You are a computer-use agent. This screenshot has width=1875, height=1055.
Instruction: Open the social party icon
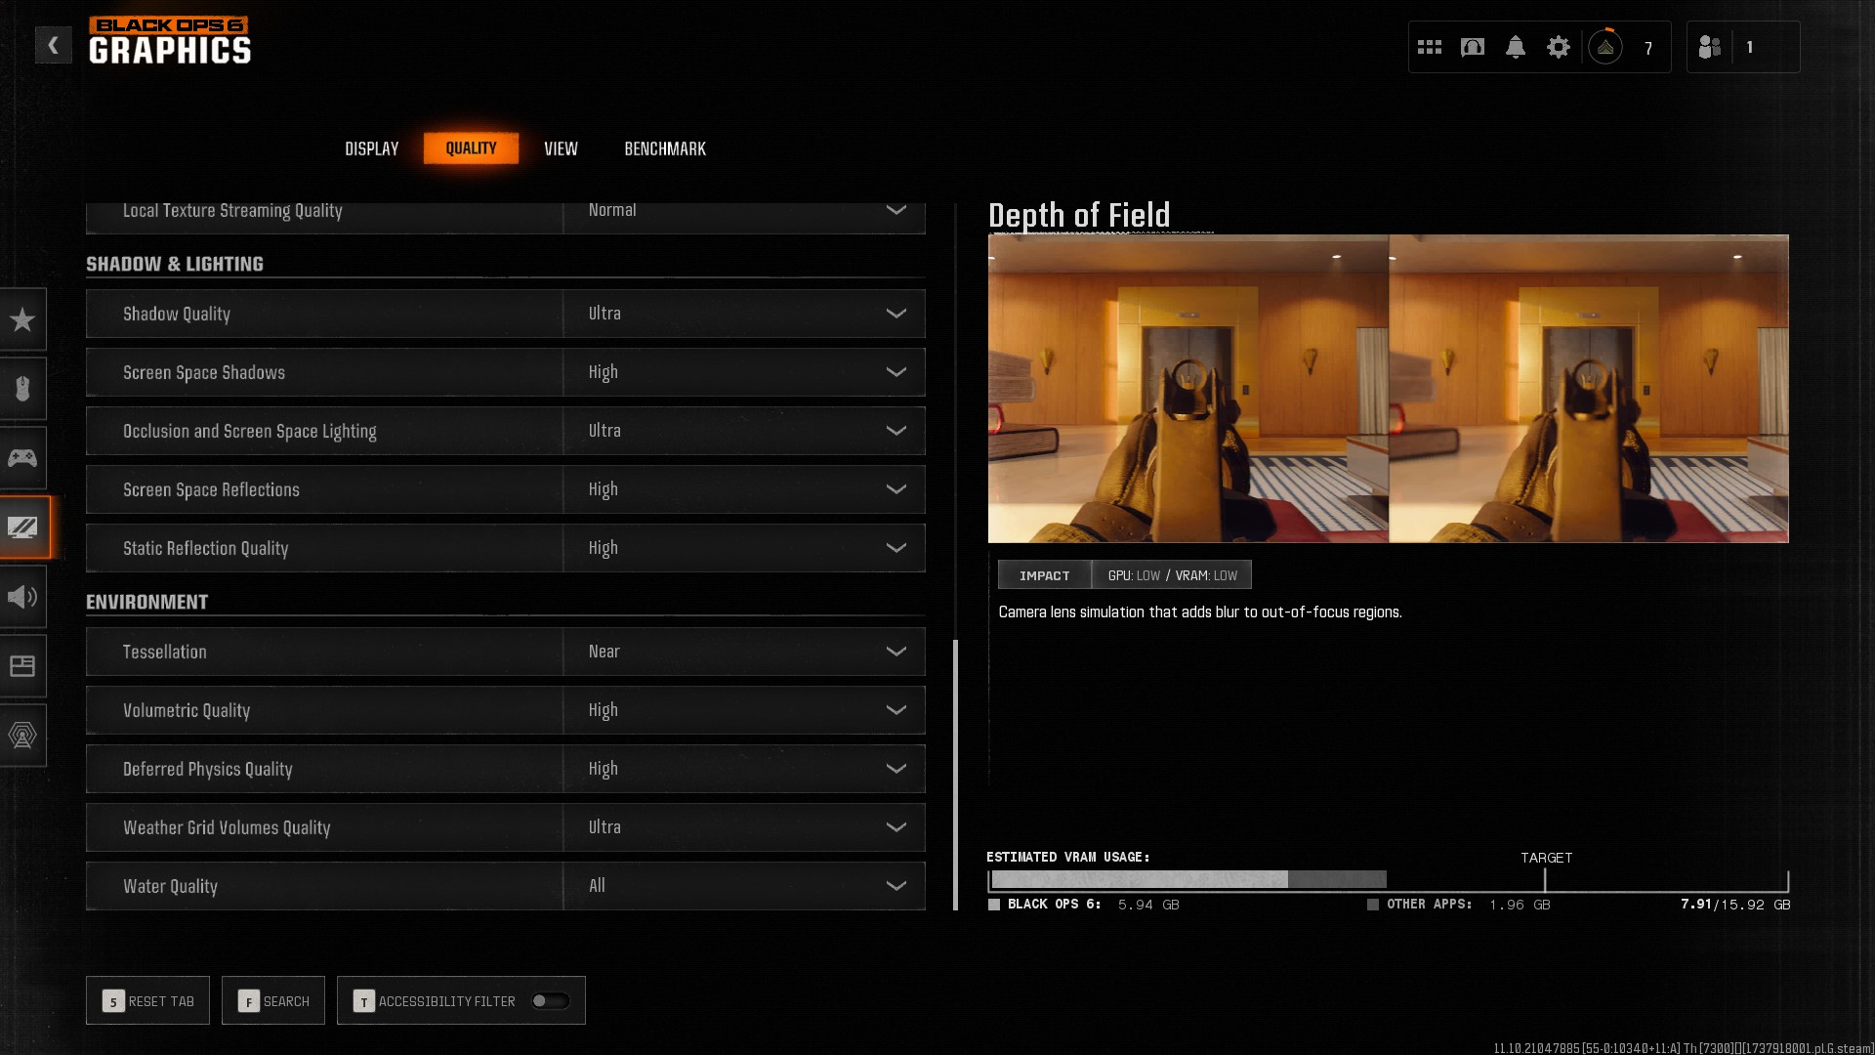coord(1710,47)
